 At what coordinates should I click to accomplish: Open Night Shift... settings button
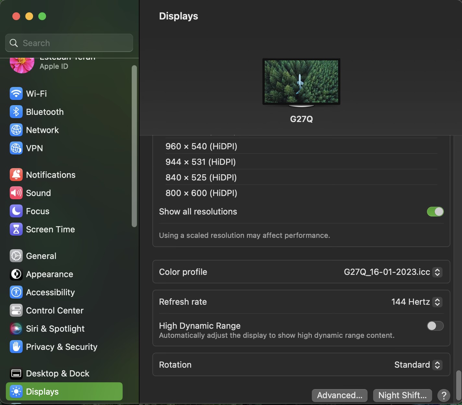point(402,395)
